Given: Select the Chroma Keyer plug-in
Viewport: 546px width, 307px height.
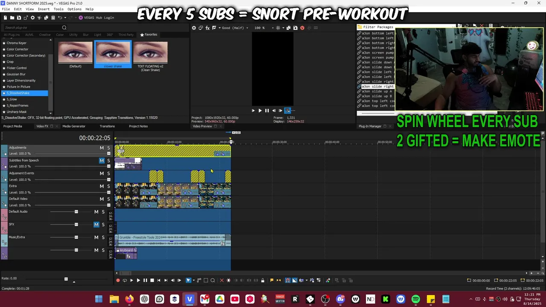Looking at the screenshot, I should coord(17,43).
